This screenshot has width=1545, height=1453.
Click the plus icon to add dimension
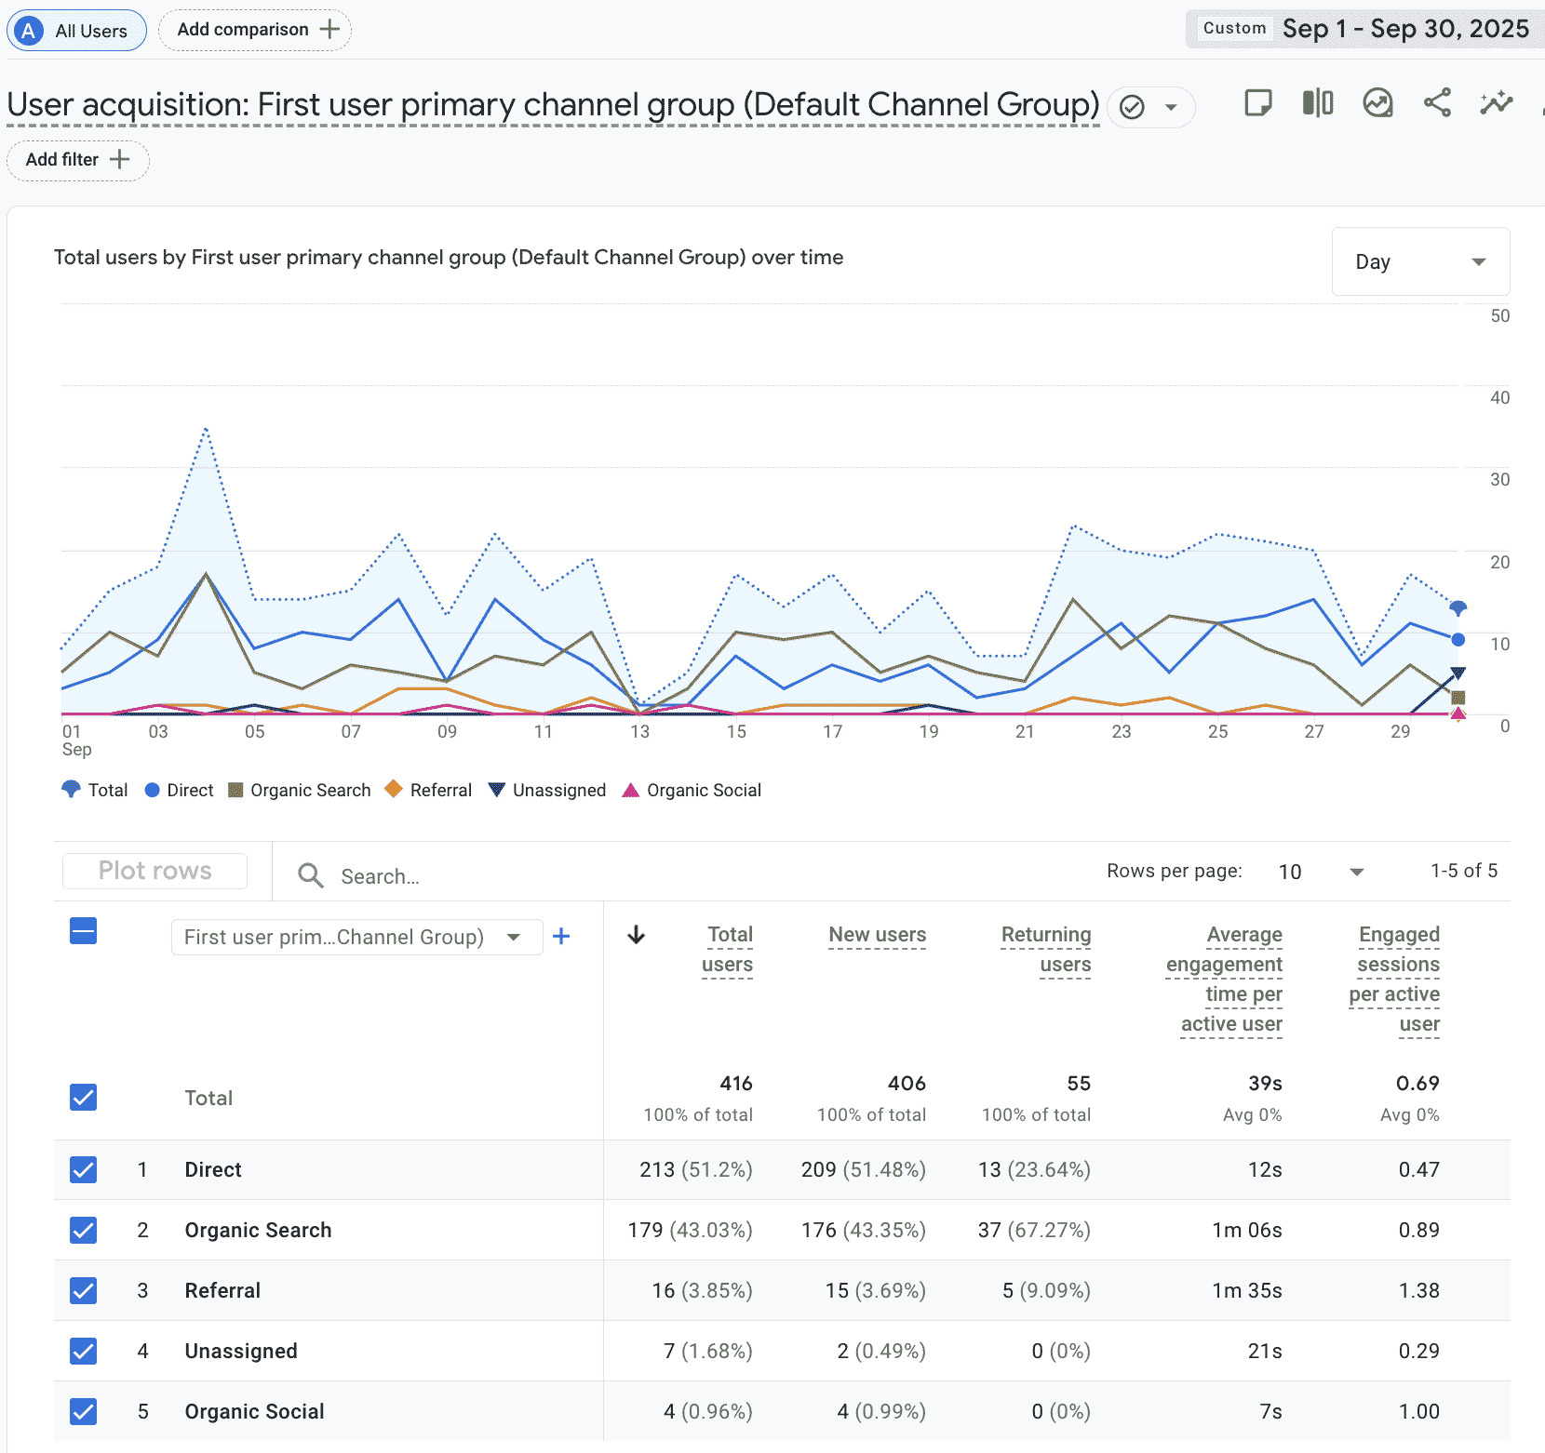[x=561, y=937]
